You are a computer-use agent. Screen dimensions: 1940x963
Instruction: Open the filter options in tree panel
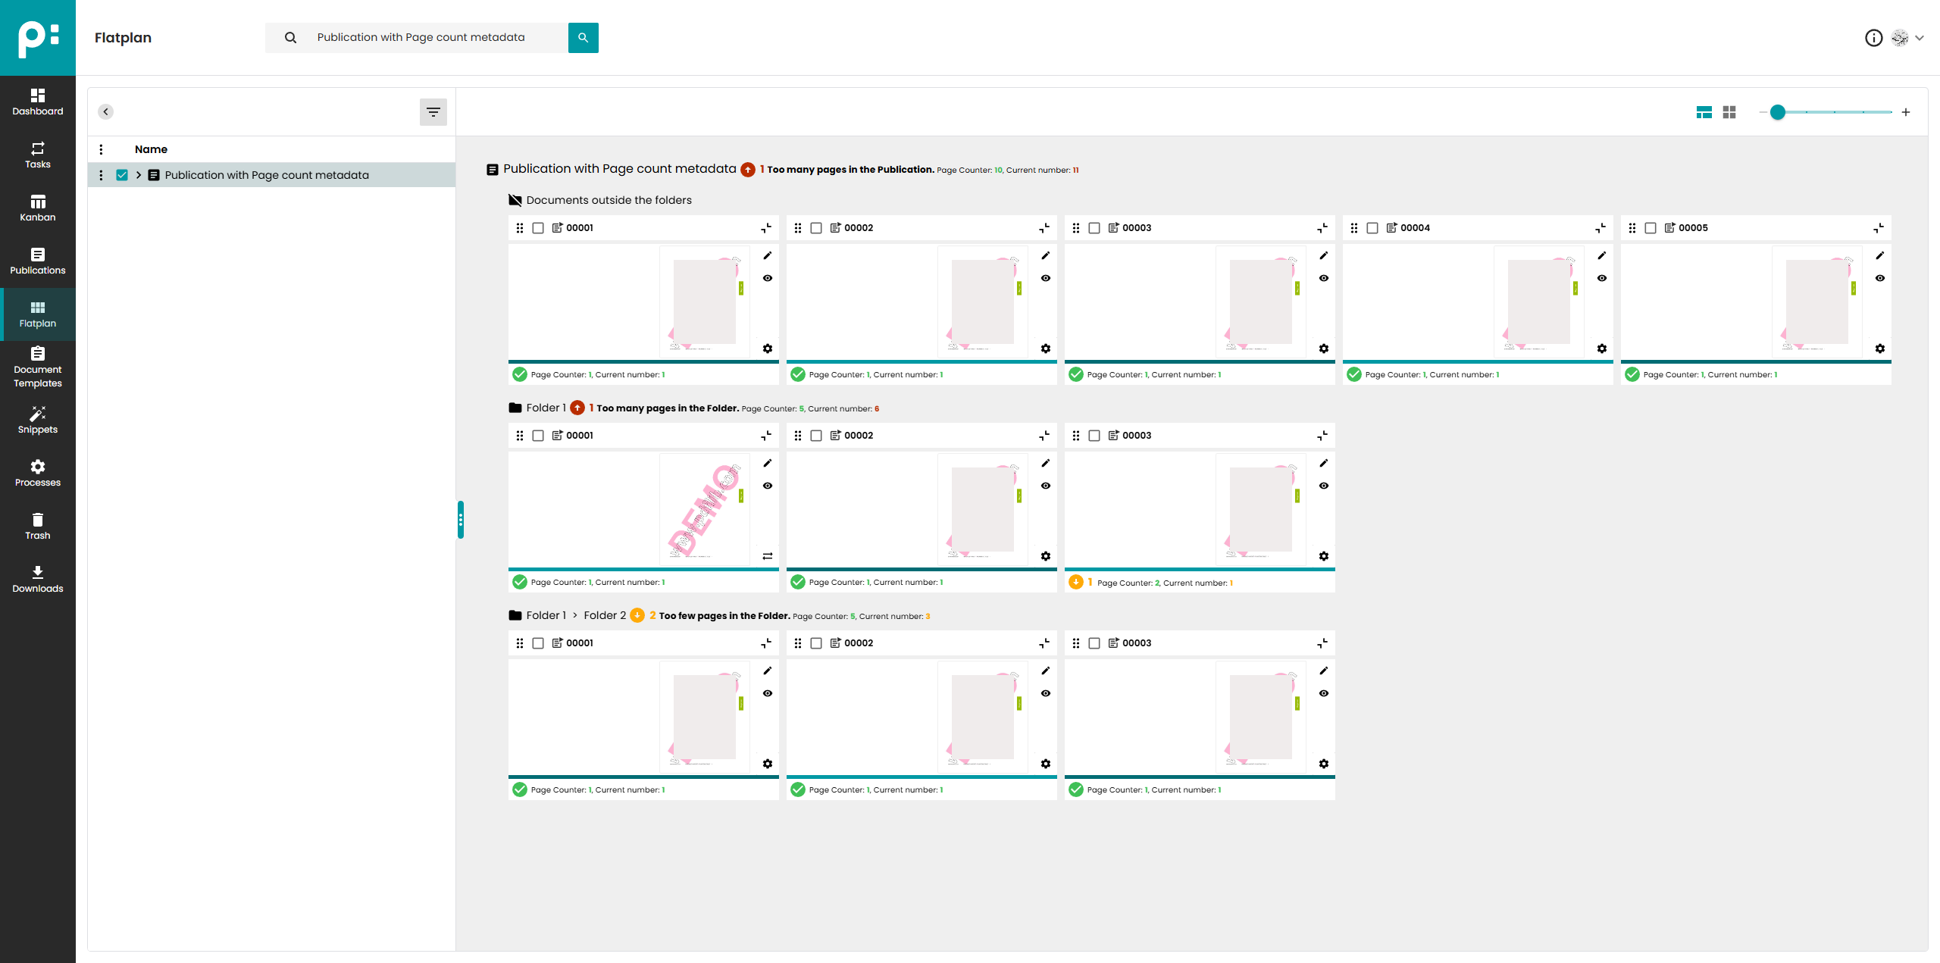433,112
